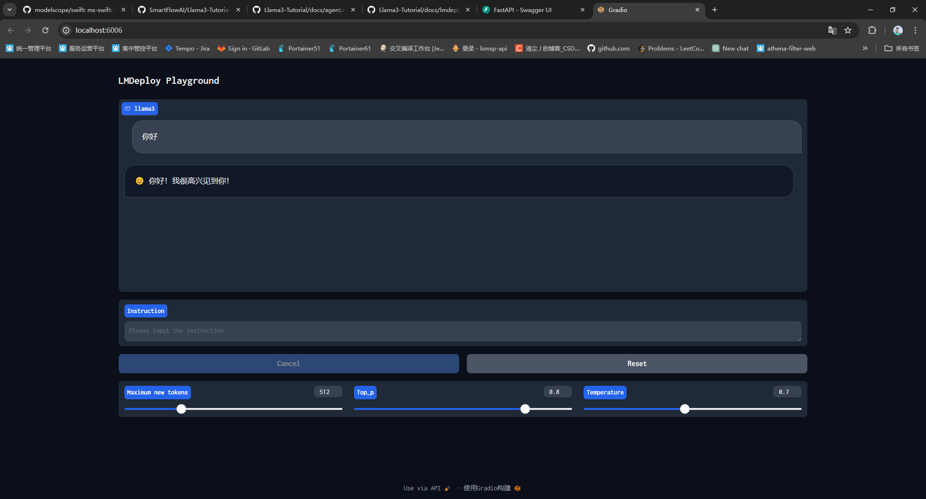Screen dimensions: 926x499
Task: Open the translate page icon
Action: point(832,30)
